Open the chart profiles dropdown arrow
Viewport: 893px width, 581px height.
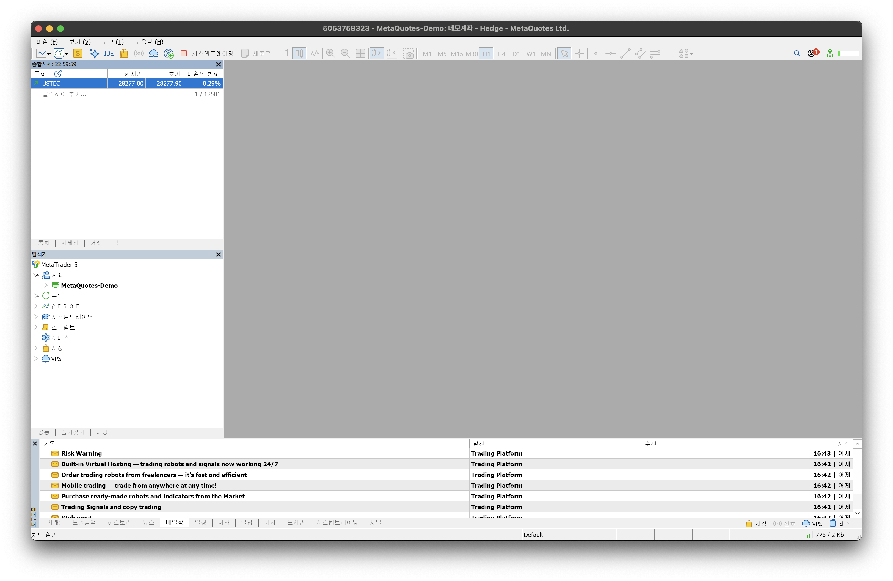(x=67, y=54)
